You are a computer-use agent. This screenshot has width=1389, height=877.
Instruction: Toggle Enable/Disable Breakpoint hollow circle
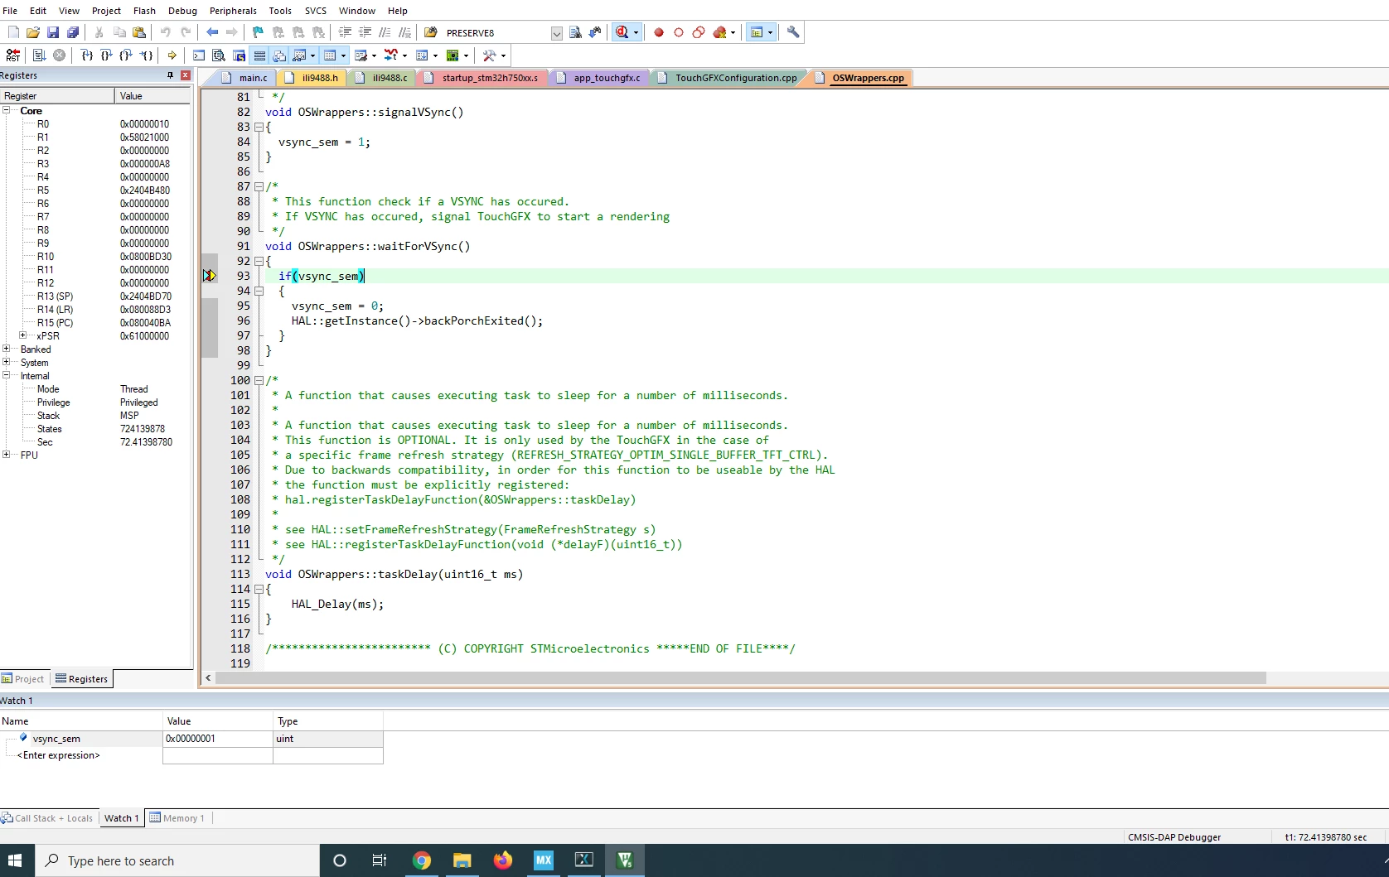pos(679,32)
